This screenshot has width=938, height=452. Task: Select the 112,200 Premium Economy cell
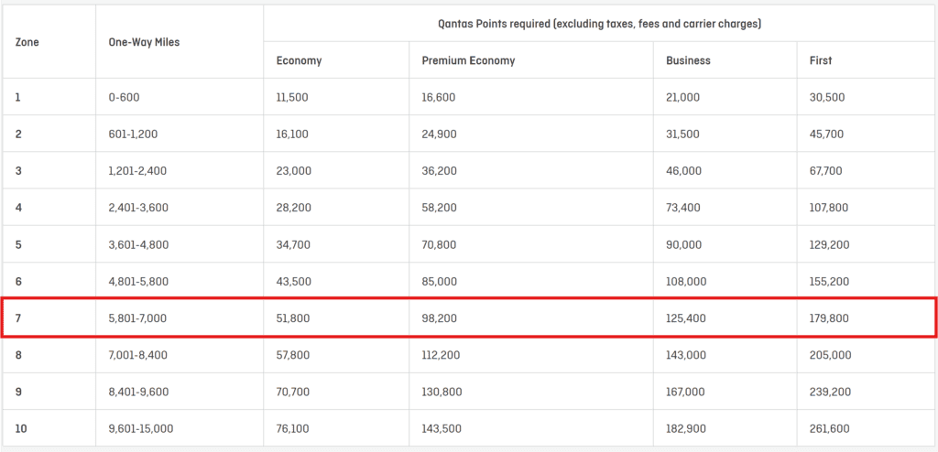click(441, 354)
